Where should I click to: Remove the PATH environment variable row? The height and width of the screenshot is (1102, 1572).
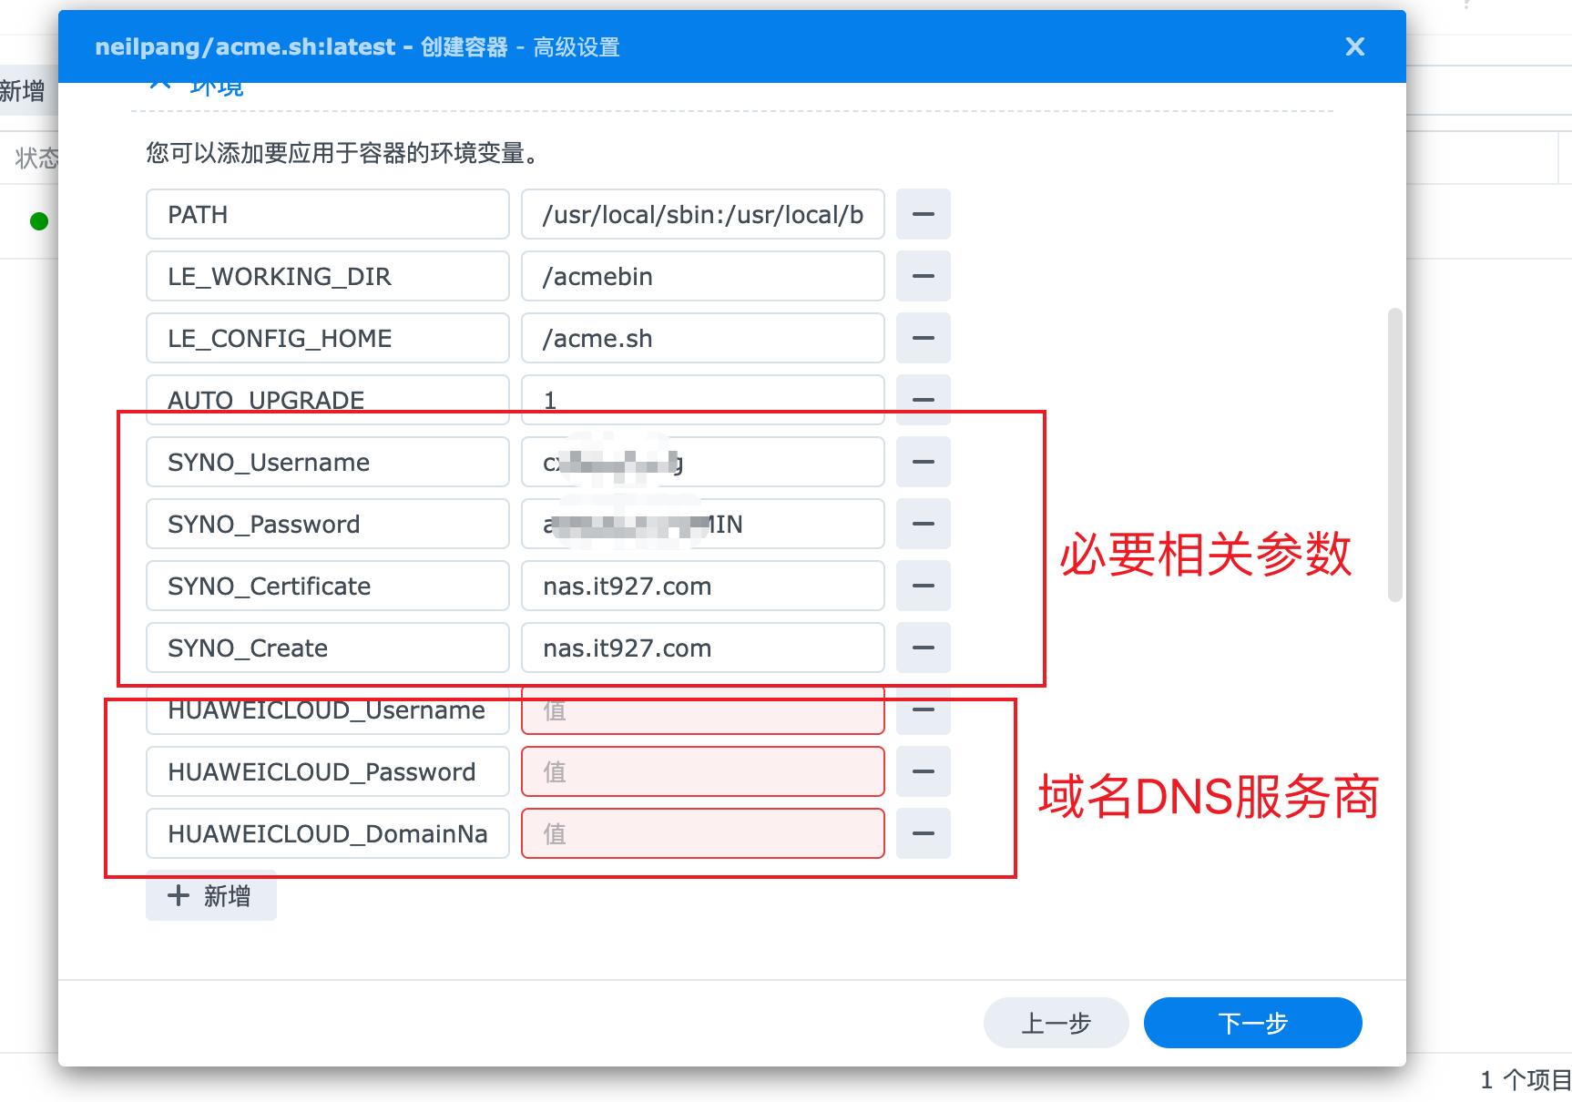click(x=923, y=214)
